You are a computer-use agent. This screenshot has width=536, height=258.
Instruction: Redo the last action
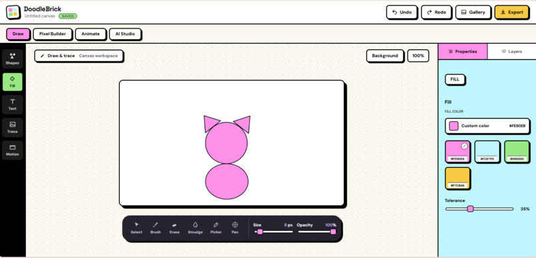436,12
